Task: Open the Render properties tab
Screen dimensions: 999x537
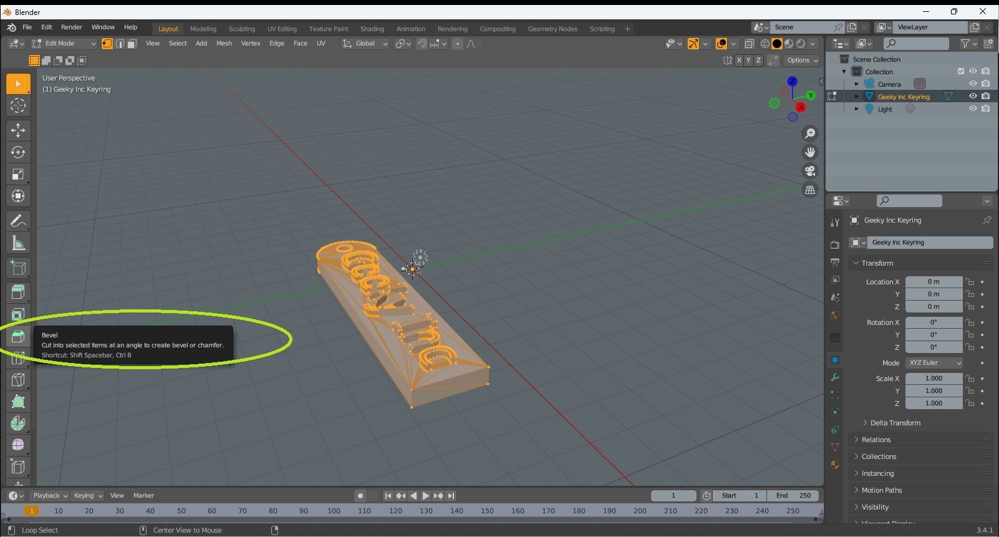Action: [x=835, y=245]
